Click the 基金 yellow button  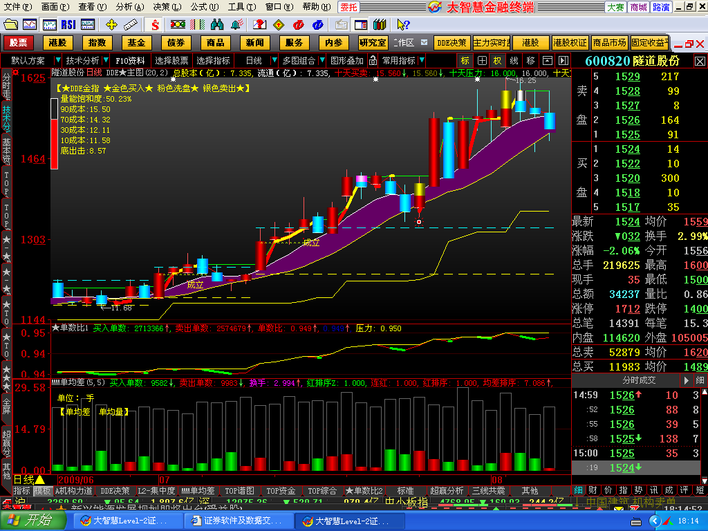pyautogui.click(x=136, y=42)
